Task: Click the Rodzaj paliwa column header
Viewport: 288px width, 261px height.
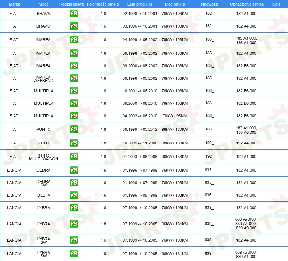Action: click(71, 4)
